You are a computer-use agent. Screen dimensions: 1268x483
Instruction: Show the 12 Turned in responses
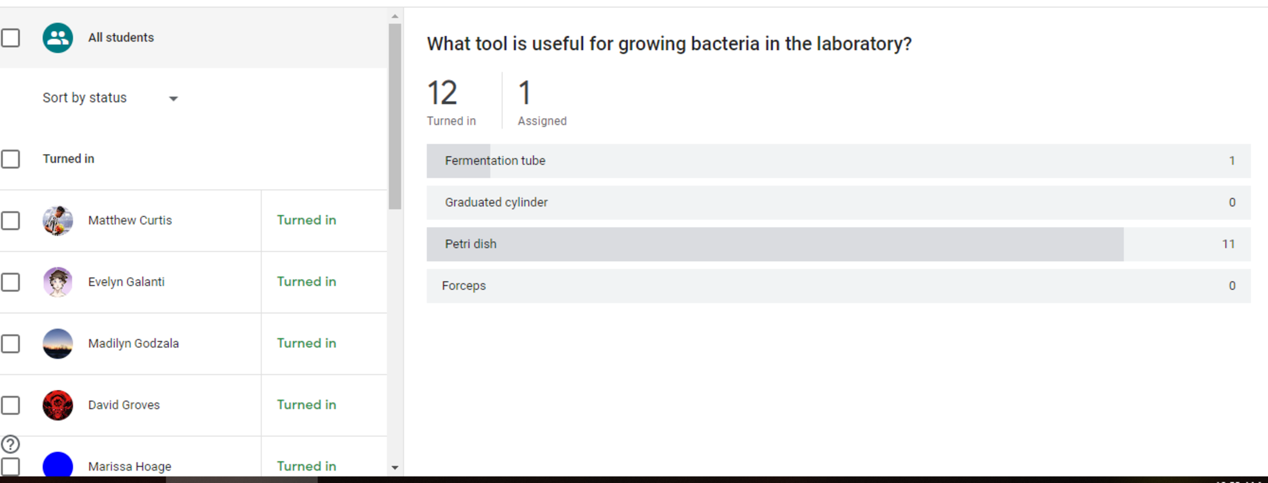pos(451,102)
